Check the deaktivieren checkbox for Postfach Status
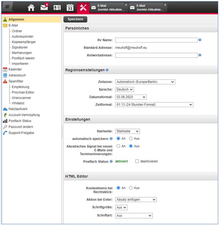This screenshot has width=220, height=225. [137, 161]
